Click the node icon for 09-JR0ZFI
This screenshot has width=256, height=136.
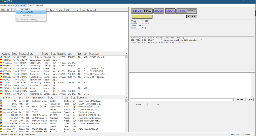pyautogui.click(x=1, y=80)
